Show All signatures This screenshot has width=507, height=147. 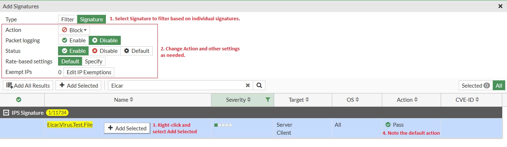point(499,85)
